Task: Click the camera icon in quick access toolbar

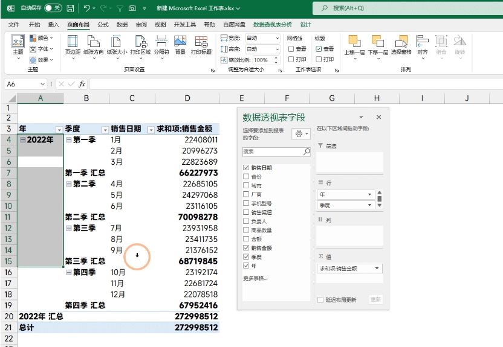Action: tap(132, 8)
